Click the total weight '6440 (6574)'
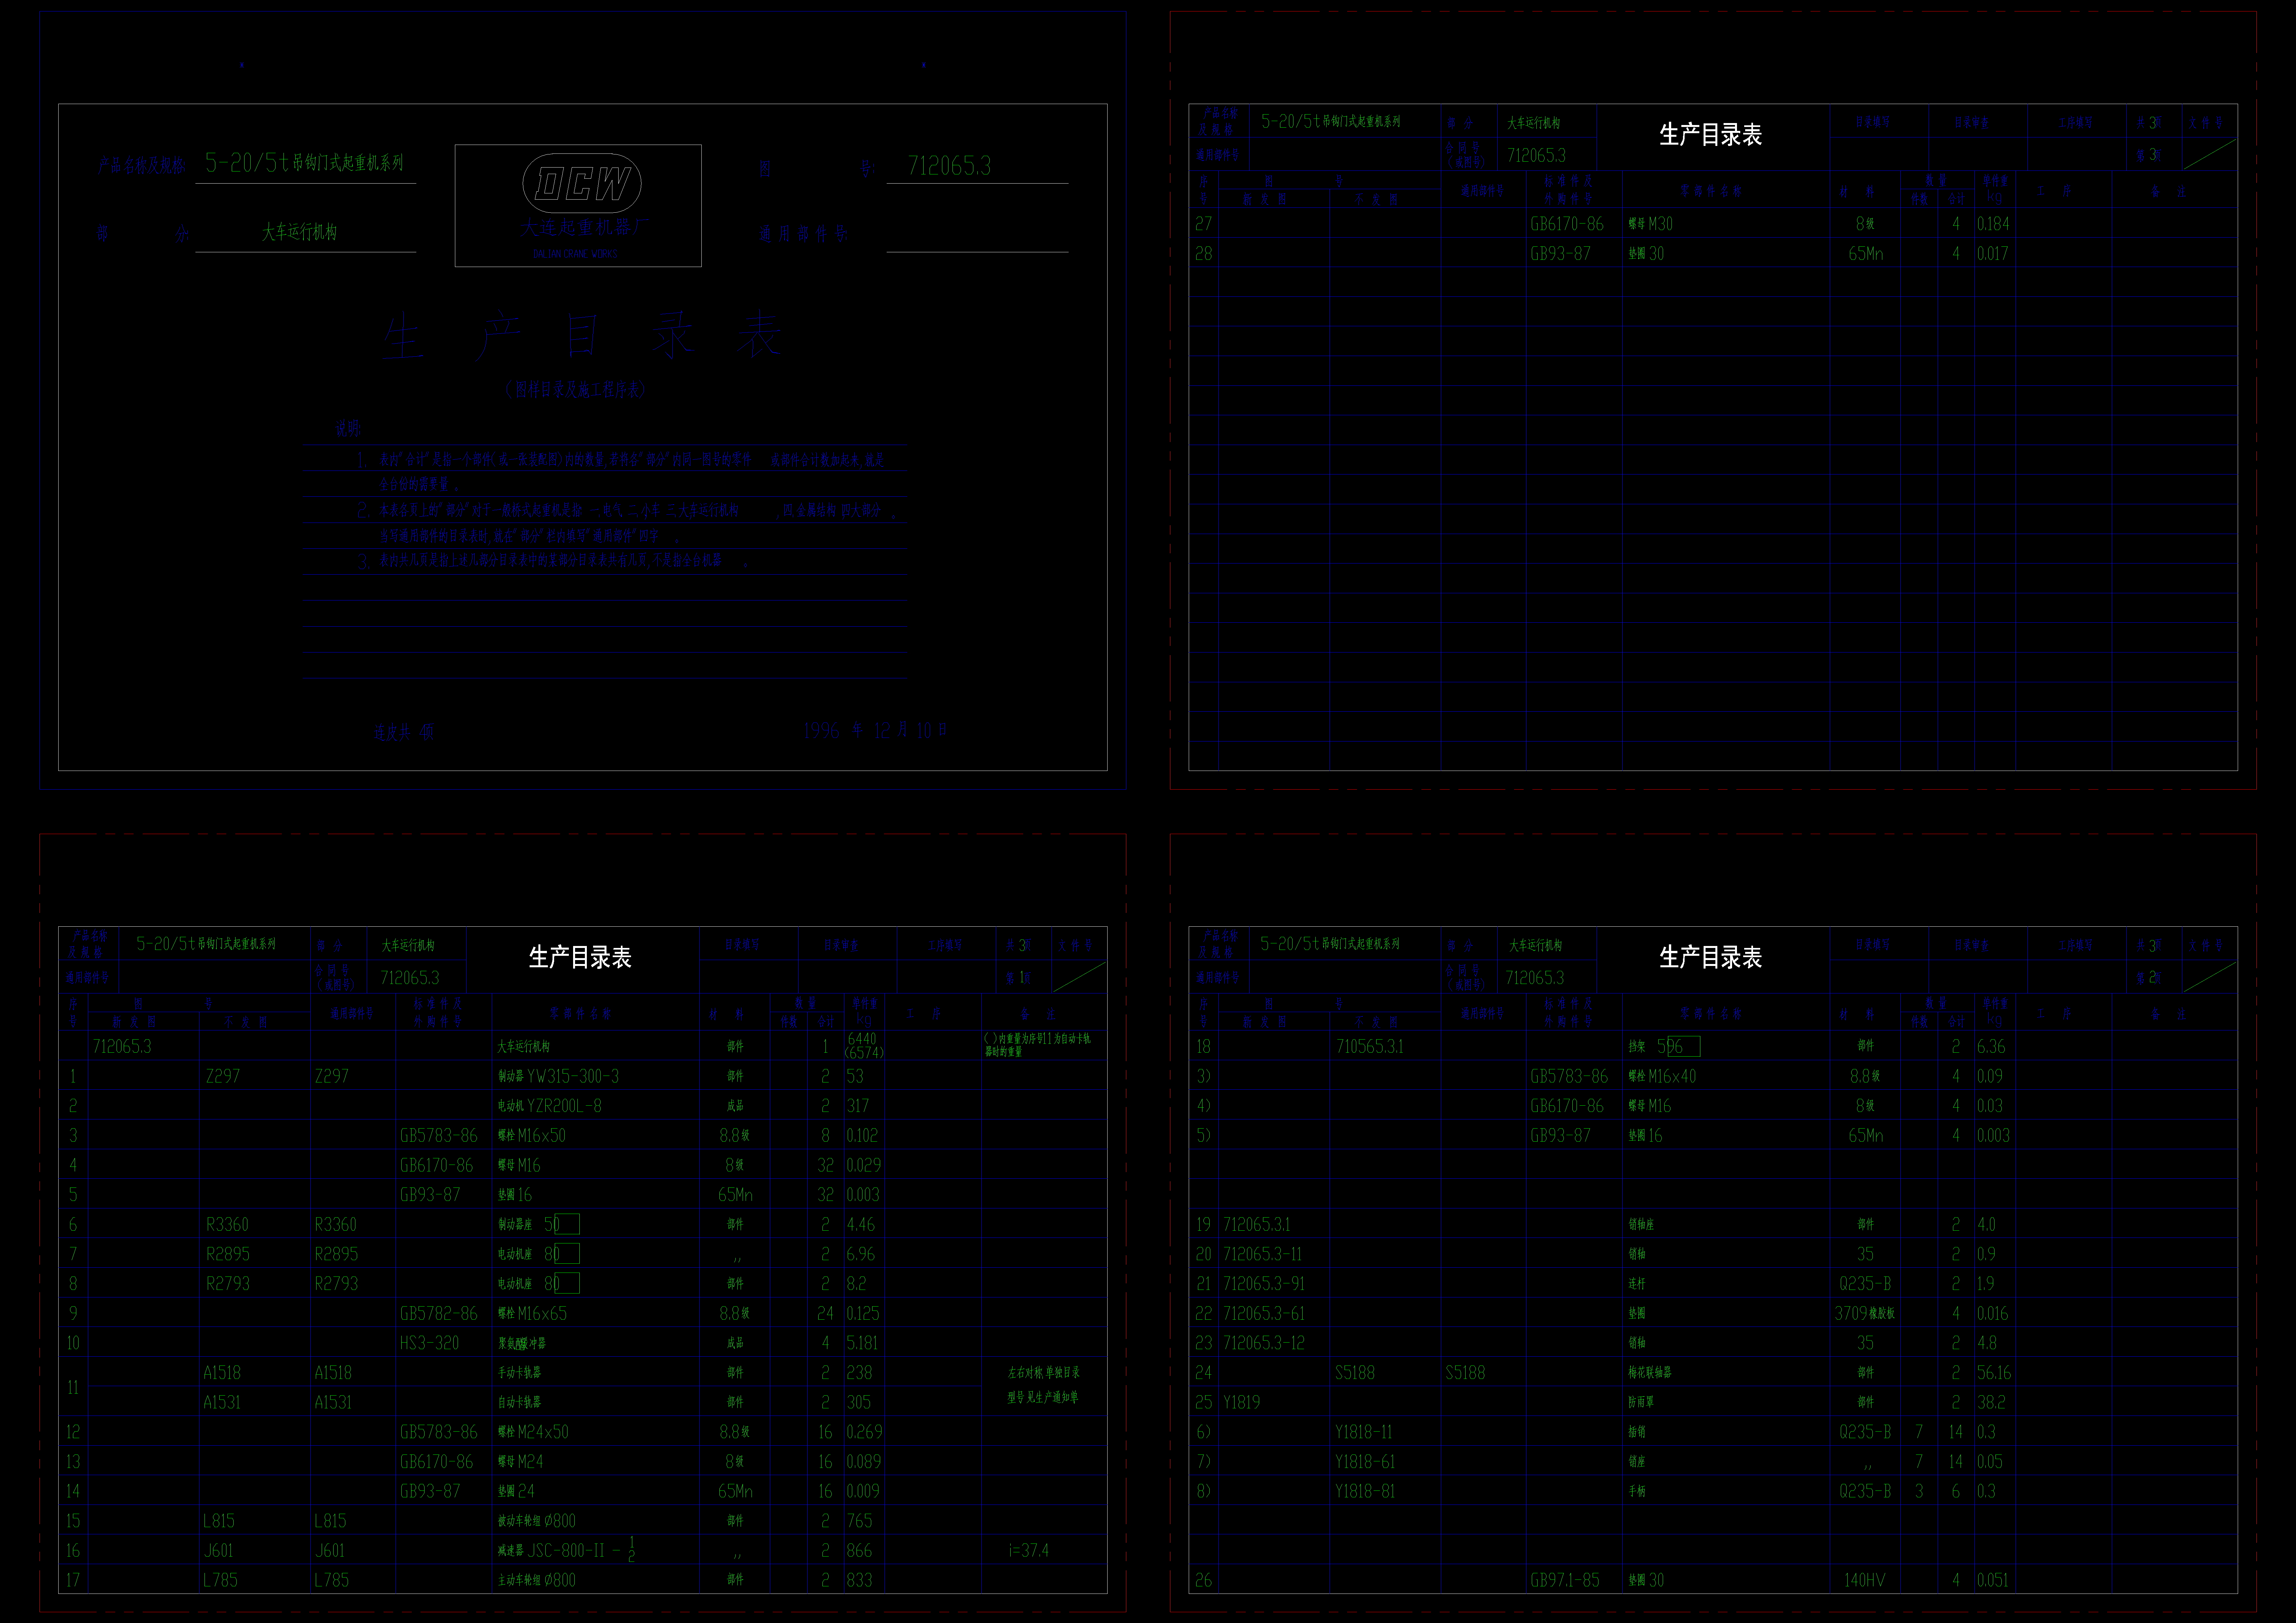2296x1623 pixels. coord(864,1046)
